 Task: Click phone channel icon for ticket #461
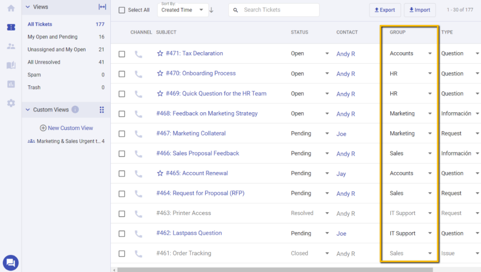pyautogui.click(x=139, y=254)
